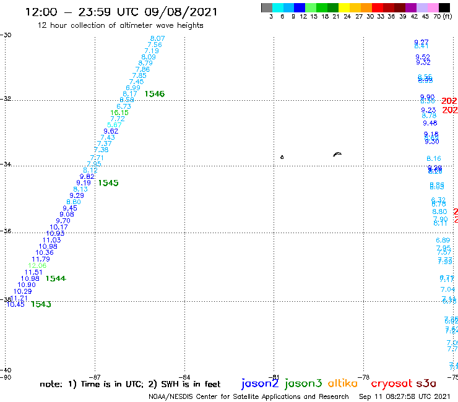Image resolution: width=458 pixels, height=402 pixels.
Task: Select the jason2 satellite label
Action: [x=260, y=383]
